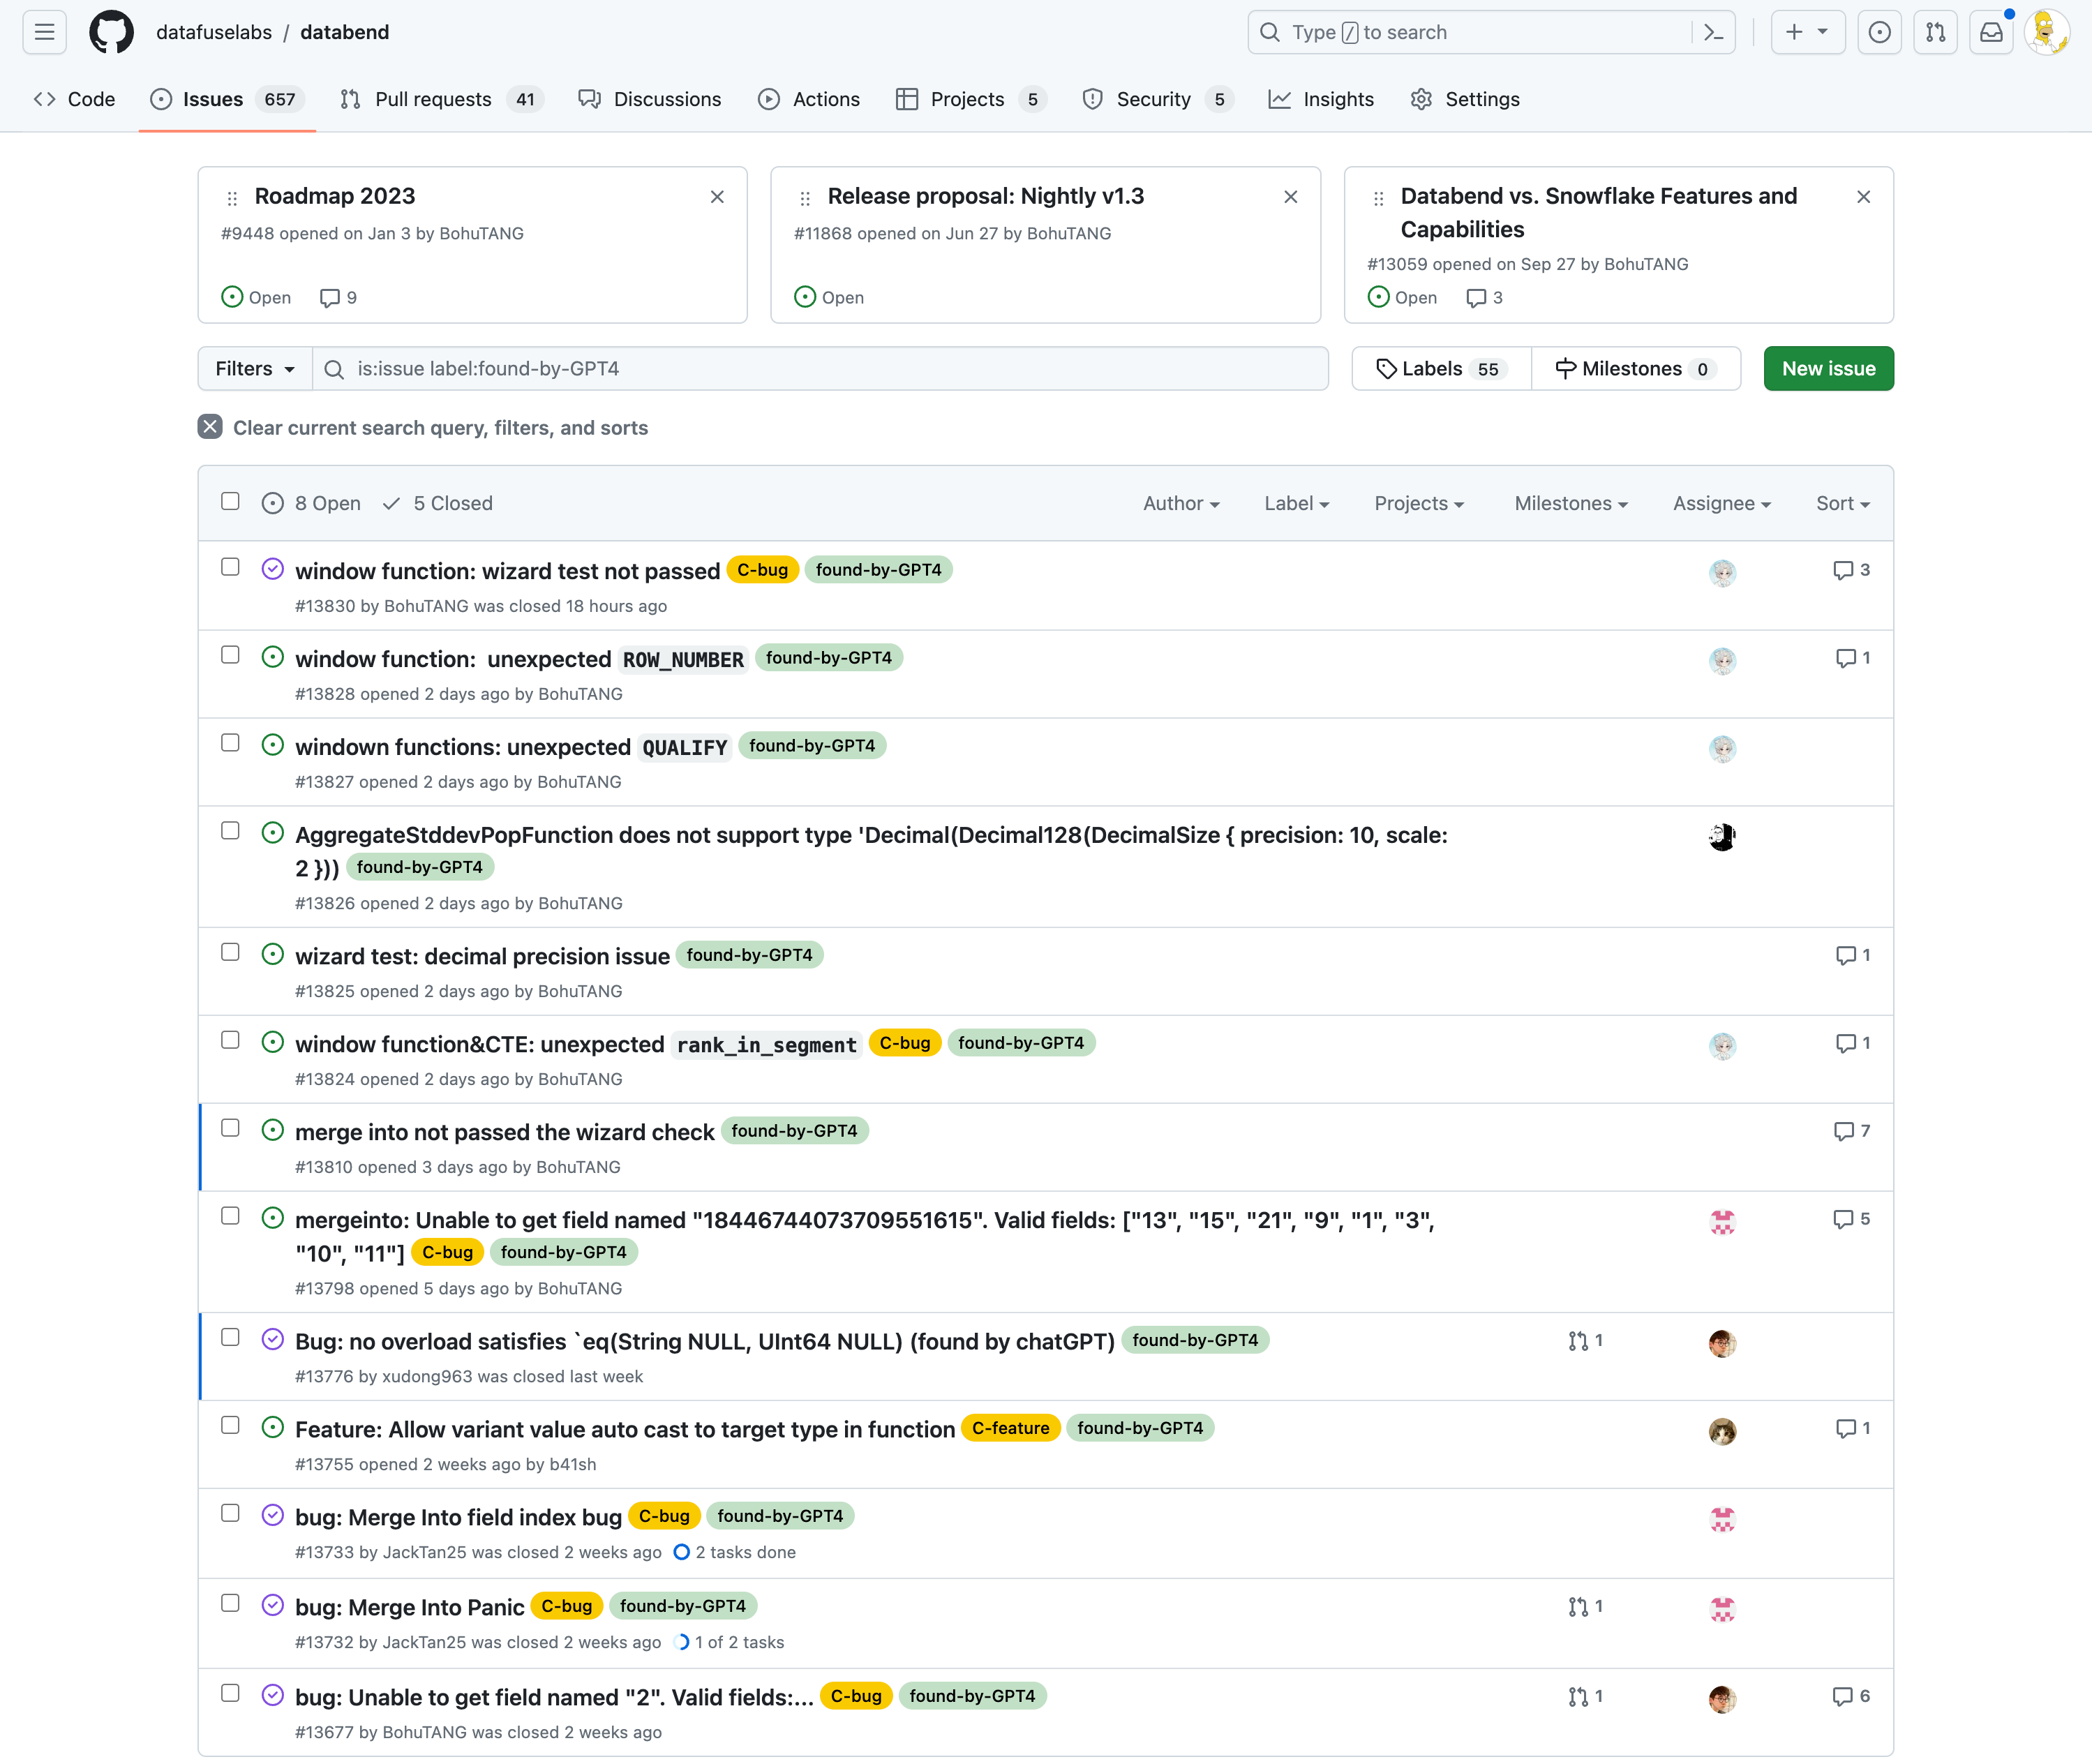The image size is (2092, 1764).
Task: Show the 5 Closed issues
Action: point(438,504)
